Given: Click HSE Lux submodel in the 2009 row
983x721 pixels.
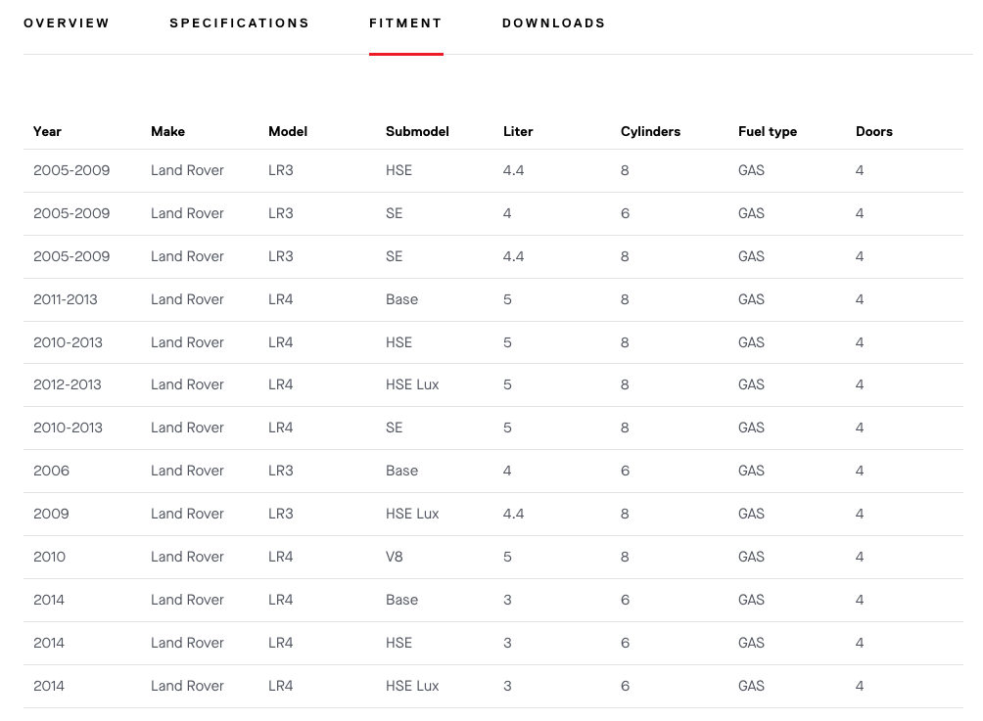Looking at the screenshot, I should (x=412, y=514).
